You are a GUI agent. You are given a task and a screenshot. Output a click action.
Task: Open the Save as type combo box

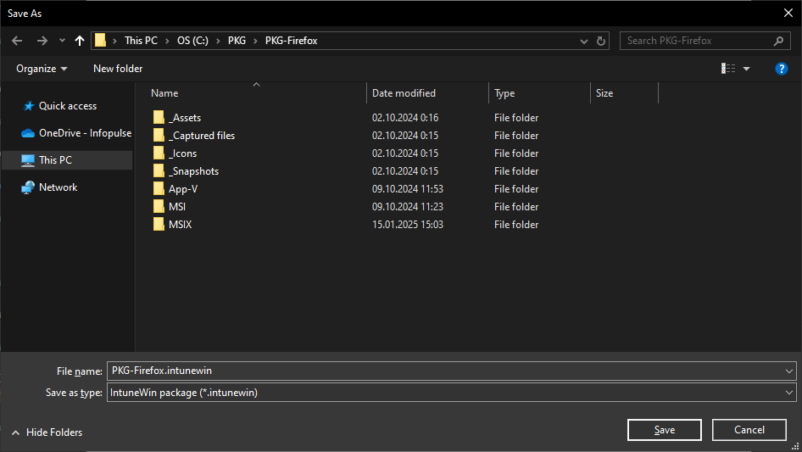tap(452, 393)
